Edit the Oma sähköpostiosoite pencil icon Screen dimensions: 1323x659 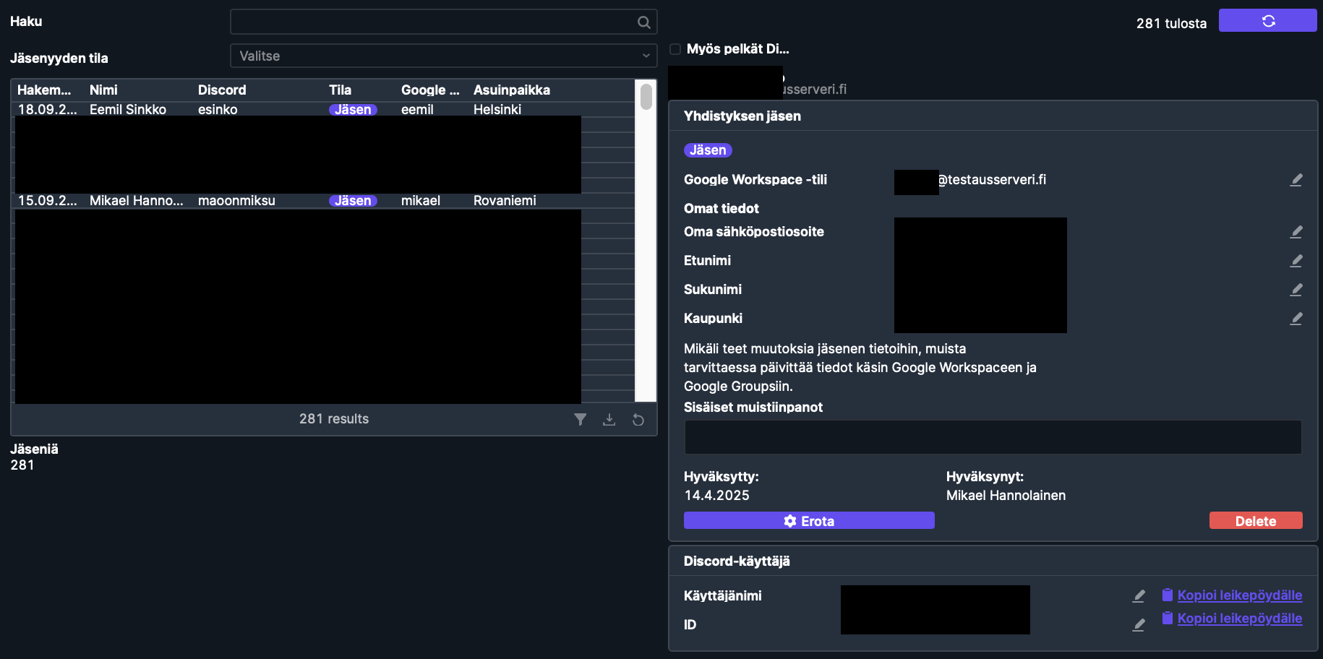[1296, 232]
